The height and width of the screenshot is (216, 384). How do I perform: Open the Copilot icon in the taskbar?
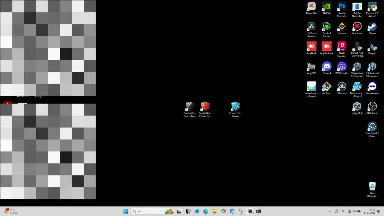[223, 211]
